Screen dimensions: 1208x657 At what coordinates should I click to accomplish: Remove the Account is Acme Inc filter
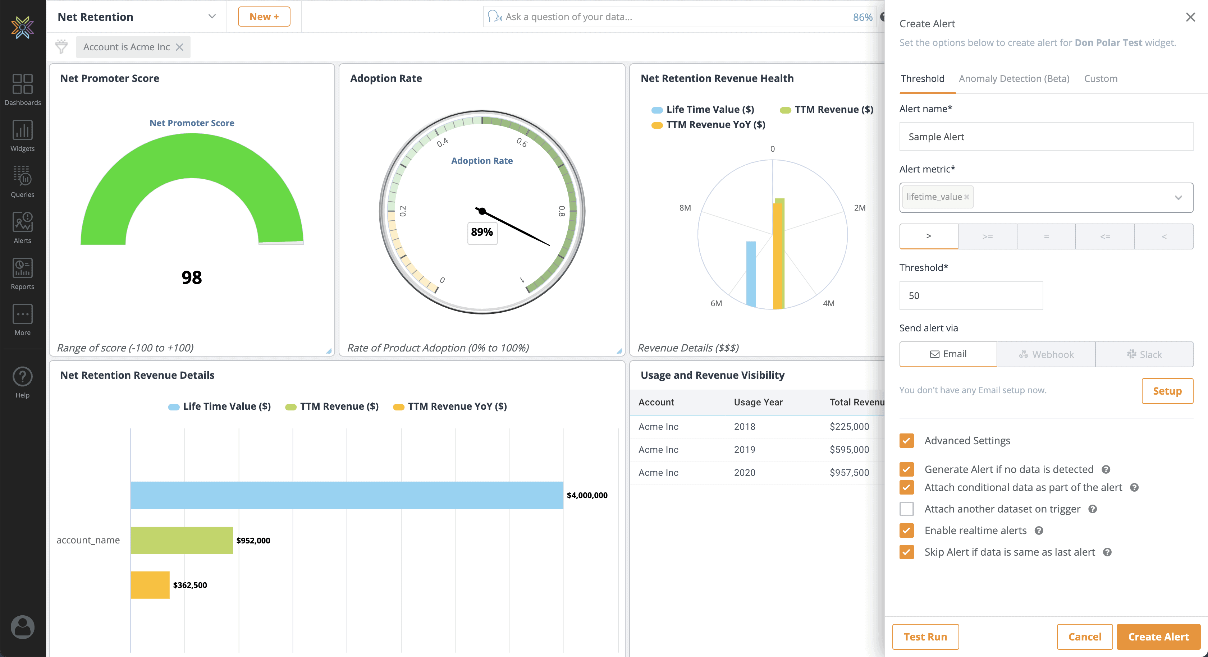[179, 47]
